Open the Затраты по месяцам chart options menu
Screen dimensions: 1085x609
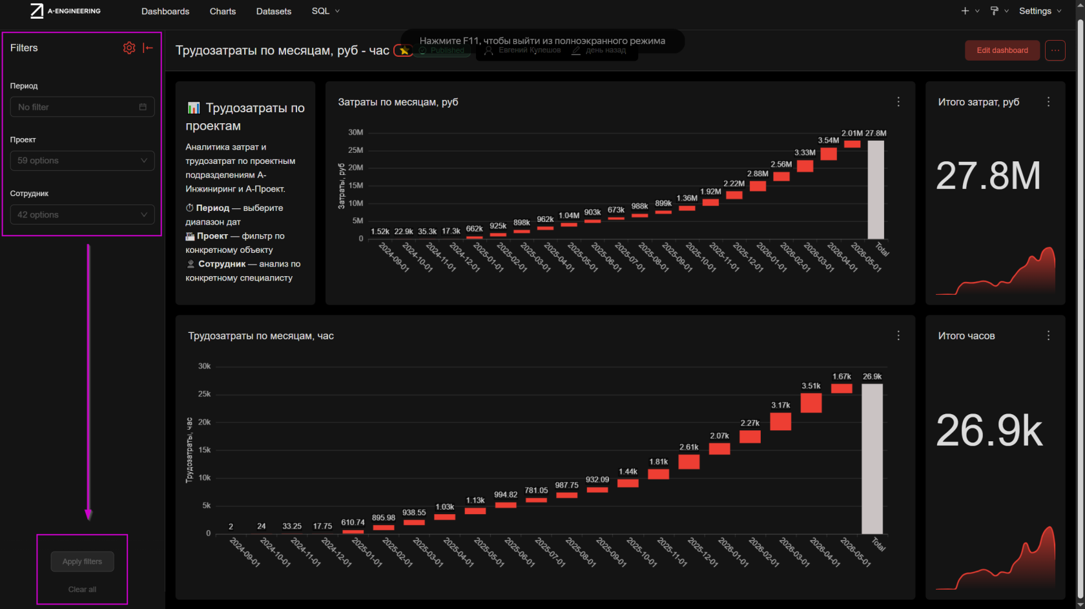click(898, 102)
